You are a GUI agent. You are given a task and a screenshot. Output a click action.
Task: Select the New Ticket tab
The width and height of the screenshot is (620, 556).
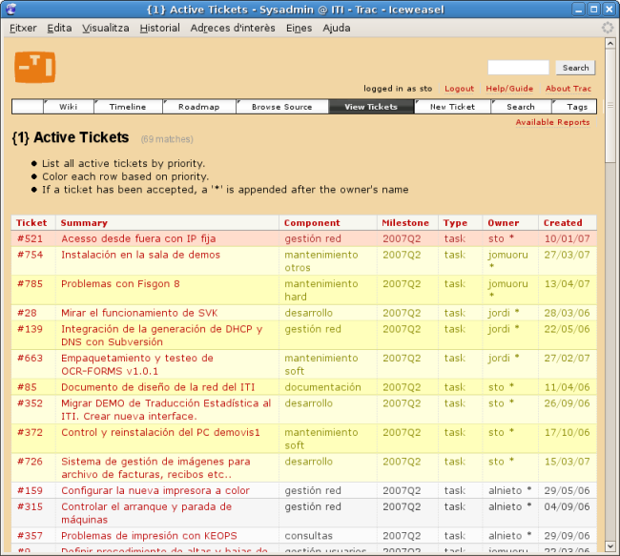coord(452,107)
